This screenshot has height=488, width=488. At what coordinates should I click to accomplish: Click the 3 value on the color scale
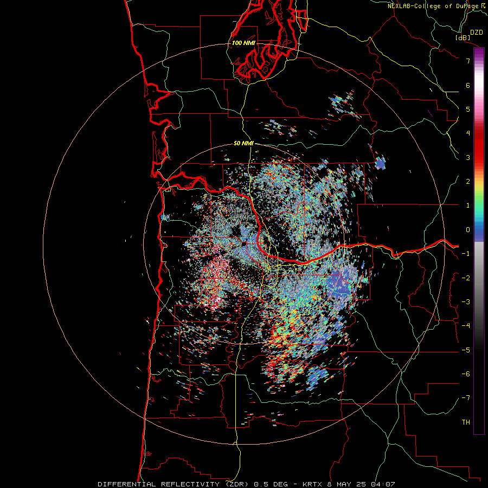click(x=468, y=157)
